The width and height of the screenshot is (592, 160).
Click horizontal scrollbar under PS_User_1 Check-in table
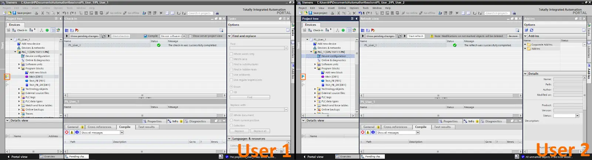(142, 95)
